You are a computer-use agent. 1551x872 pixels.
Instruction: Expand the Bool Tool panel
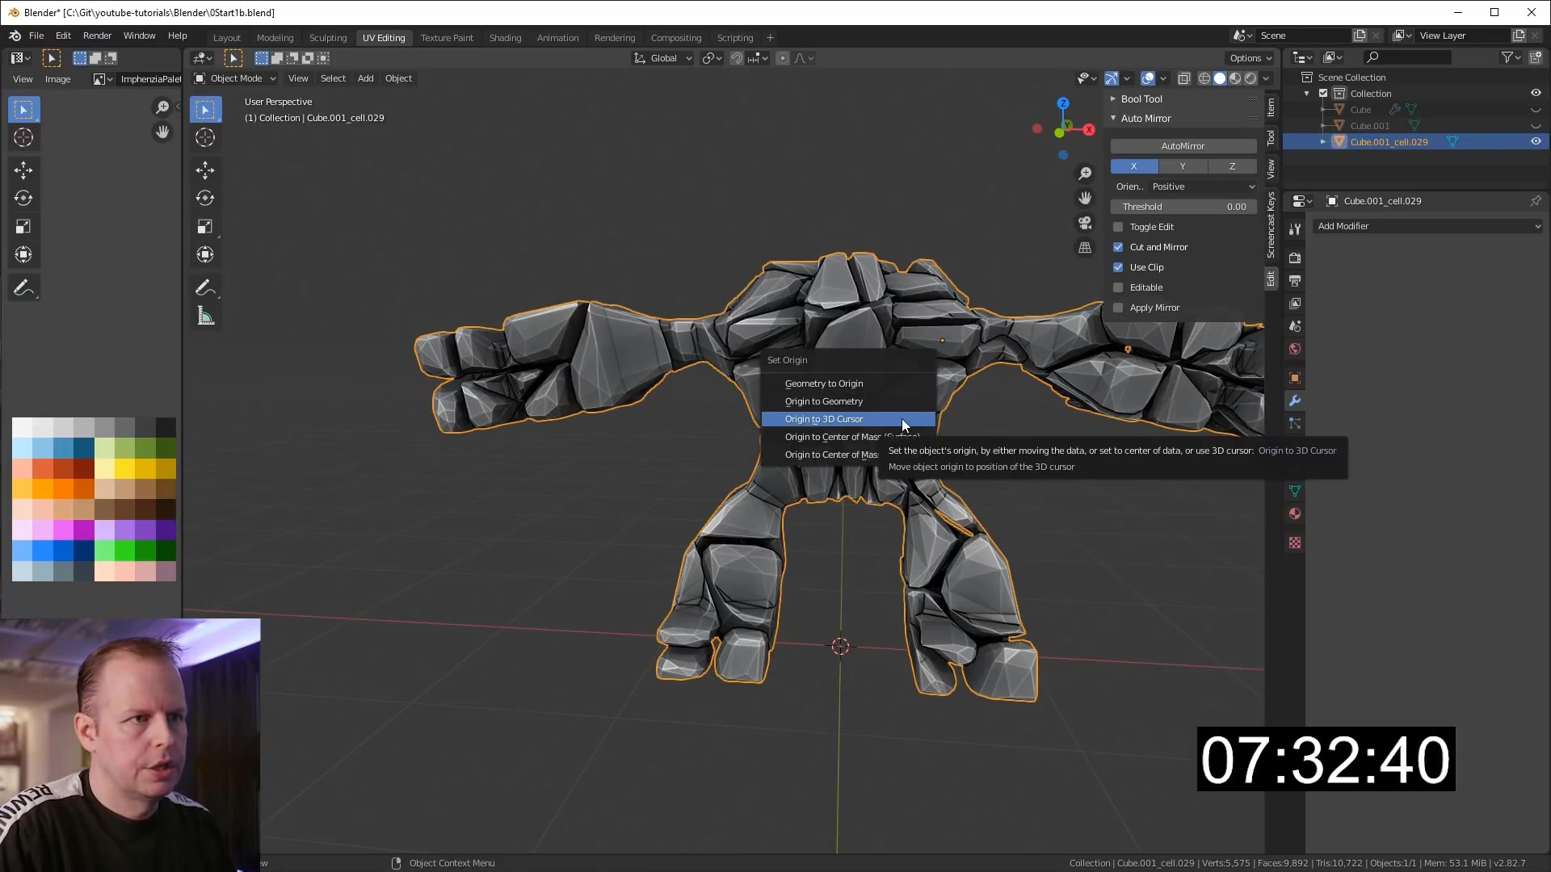pyautogui.click(x=1141, y=99)
